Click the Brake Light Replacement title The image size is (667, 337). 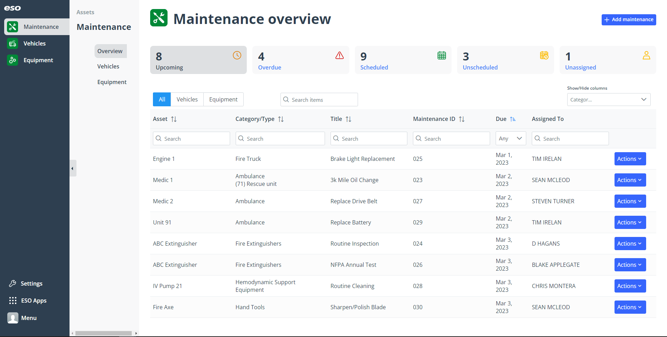tap(363, 159)
